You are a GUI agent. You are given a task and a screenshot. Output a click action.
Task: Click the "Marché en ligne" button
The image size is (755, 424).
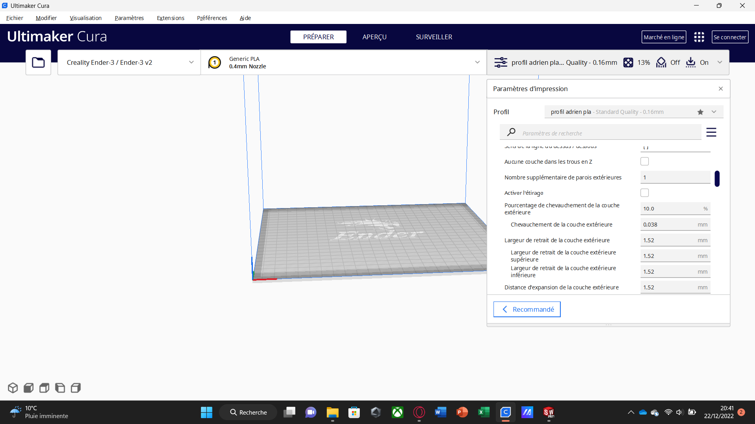coord(663,37)
